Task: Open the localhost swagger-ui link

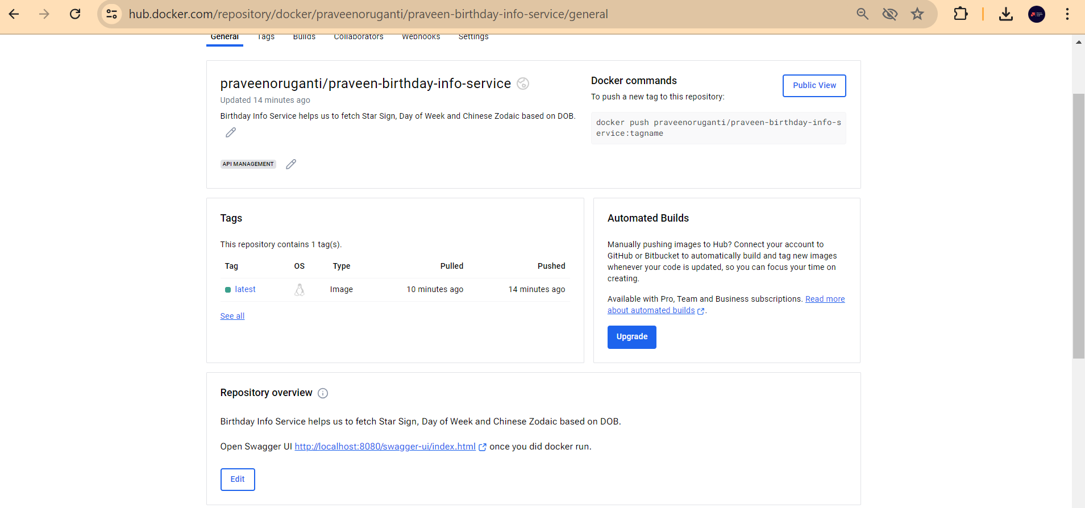Action: coord(385,447)
